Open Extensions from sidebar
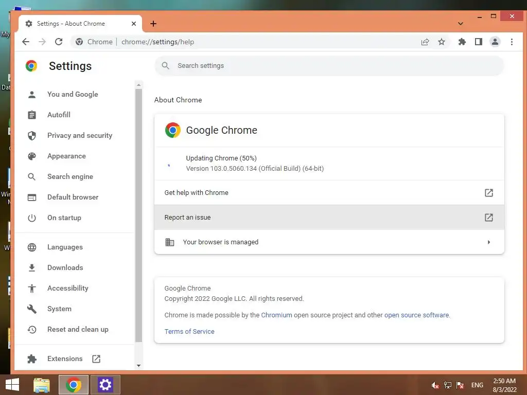Viewport: 527px width, 395px height. (x=65, y=358)
